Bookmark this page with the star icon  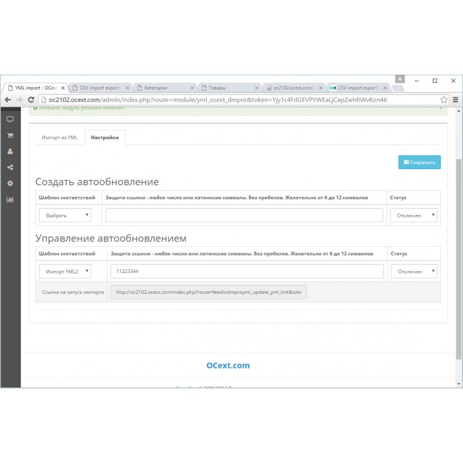click(443, 100)
